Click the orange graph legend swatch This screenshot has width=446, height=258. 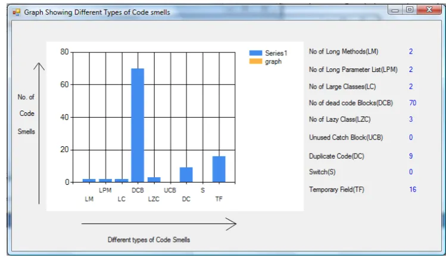pos(255,61)
